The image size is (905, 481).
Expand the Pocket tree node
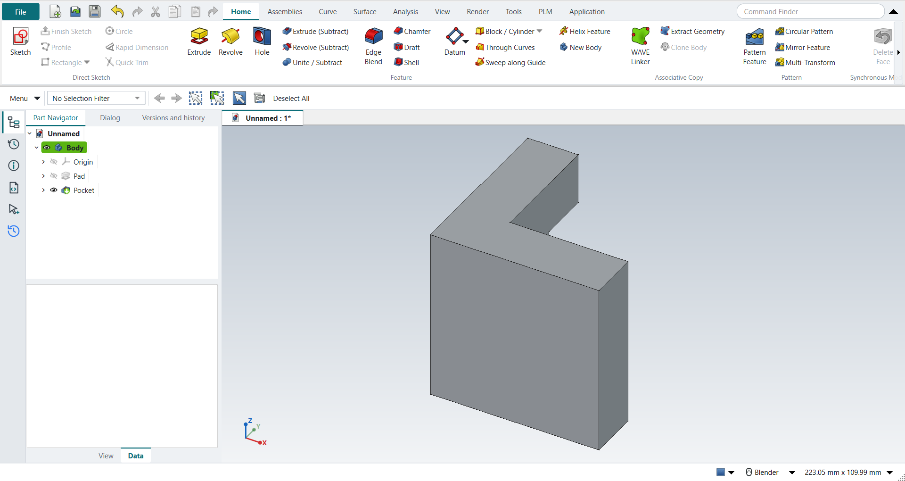coord(43,190)
